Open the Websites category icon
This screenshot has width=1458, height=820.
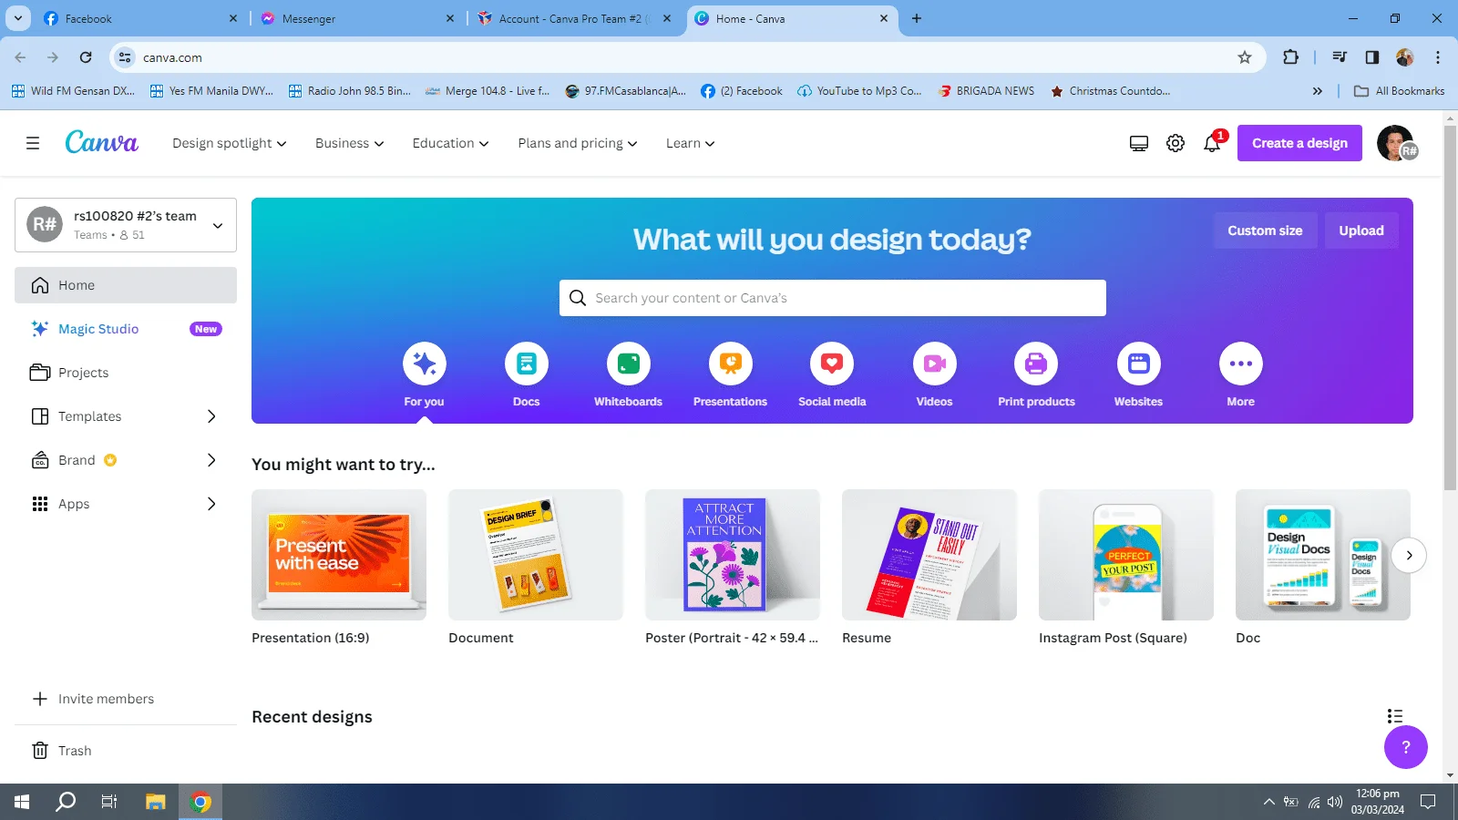(x=1139, y=364)
